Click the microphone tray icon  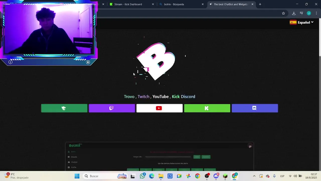(274, 176)
